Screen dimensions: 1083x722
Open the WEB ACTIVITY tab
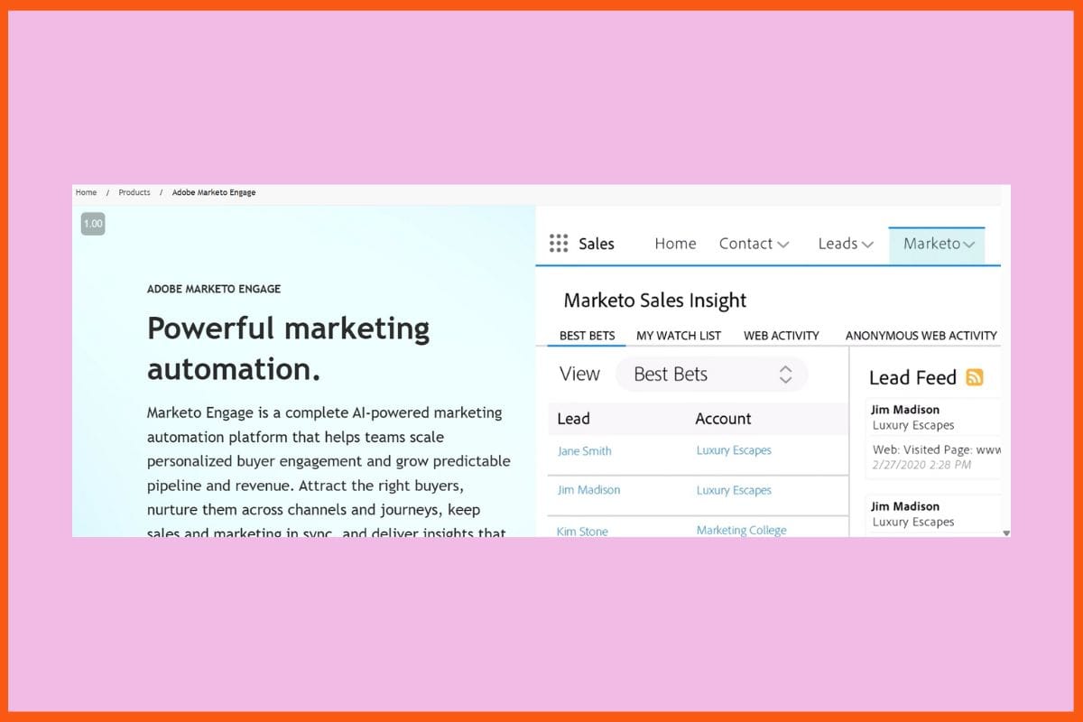782,335
